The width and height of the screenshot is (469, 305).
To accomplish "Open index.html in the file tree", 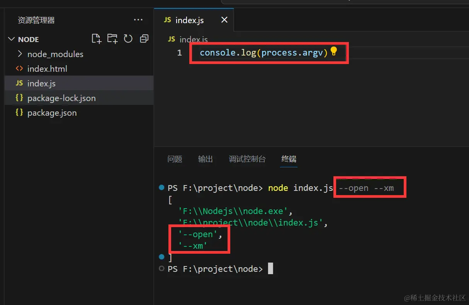I will click(47, 69).
